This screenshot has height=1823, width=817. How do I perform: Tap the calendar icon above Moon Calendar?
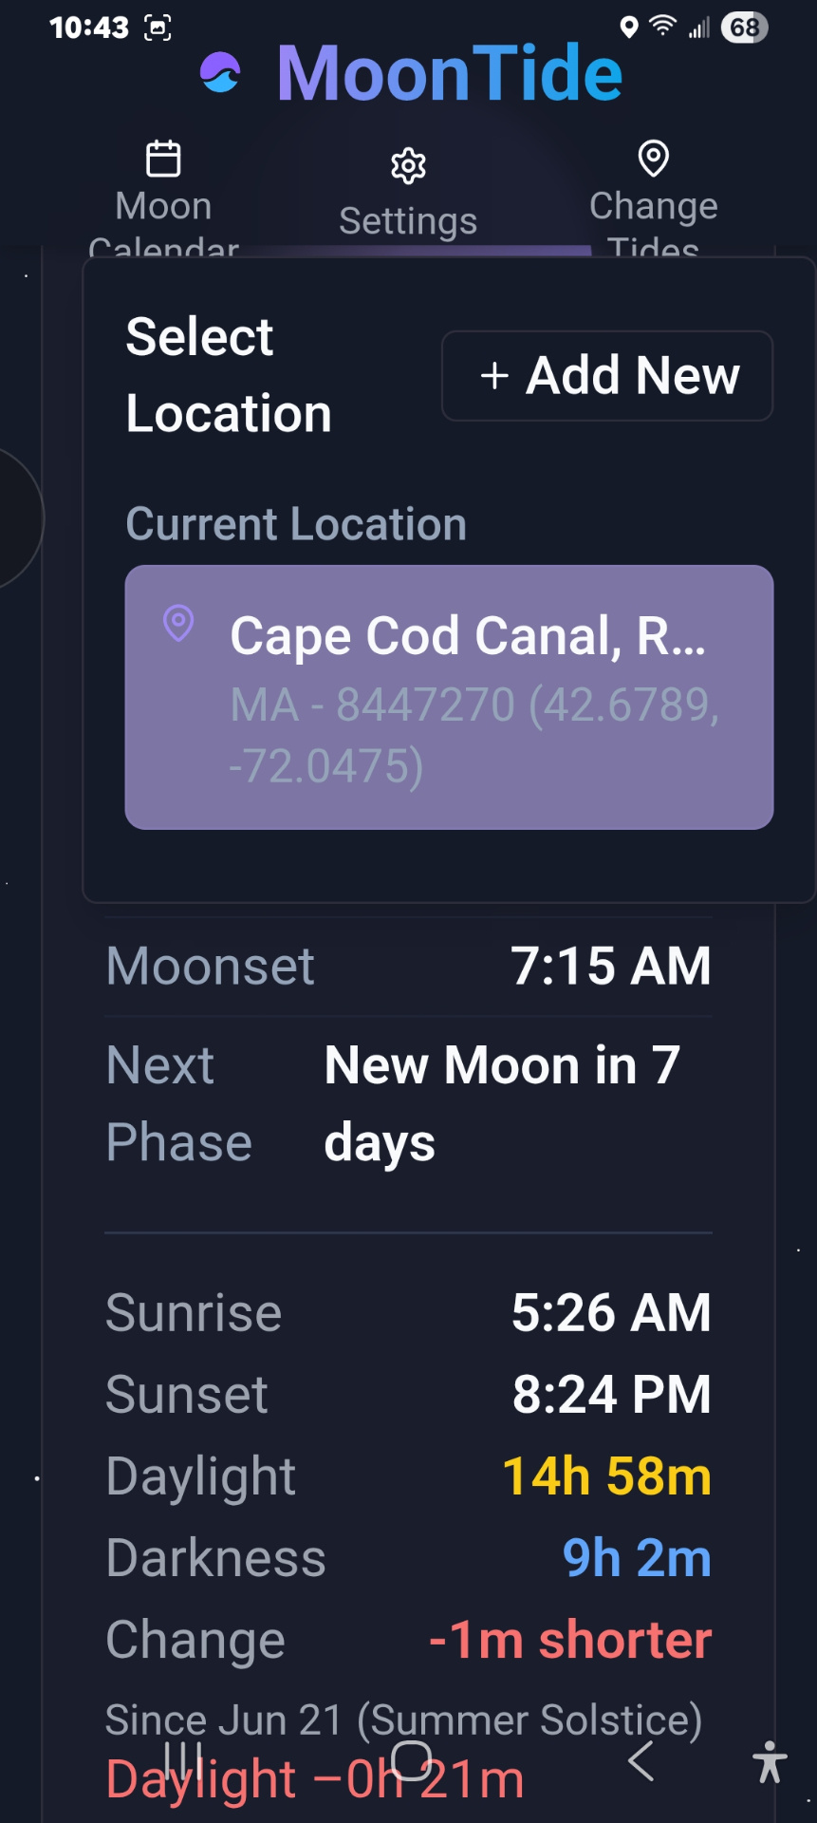coord(163,159)
